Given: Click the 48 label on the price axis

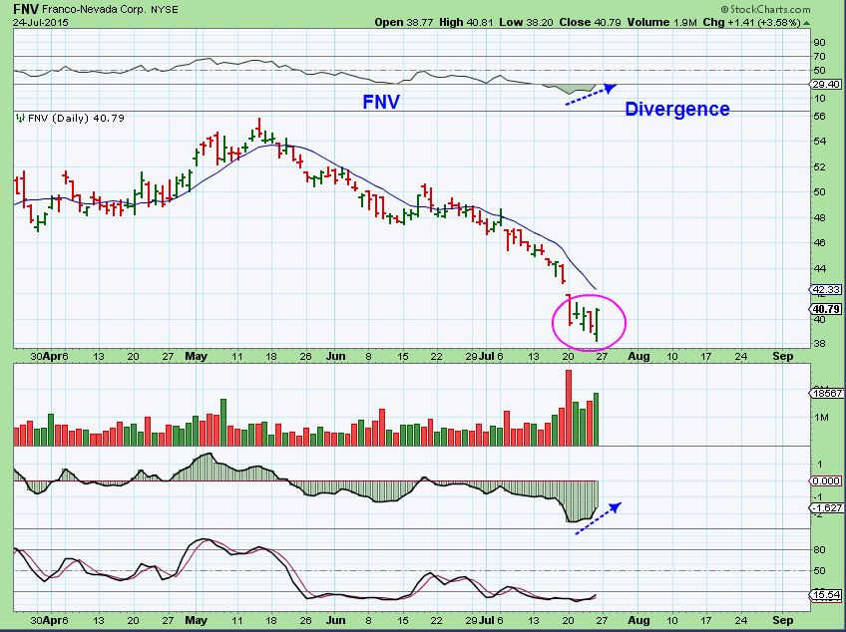Looking at the screenshot, I should coord(820,218).
